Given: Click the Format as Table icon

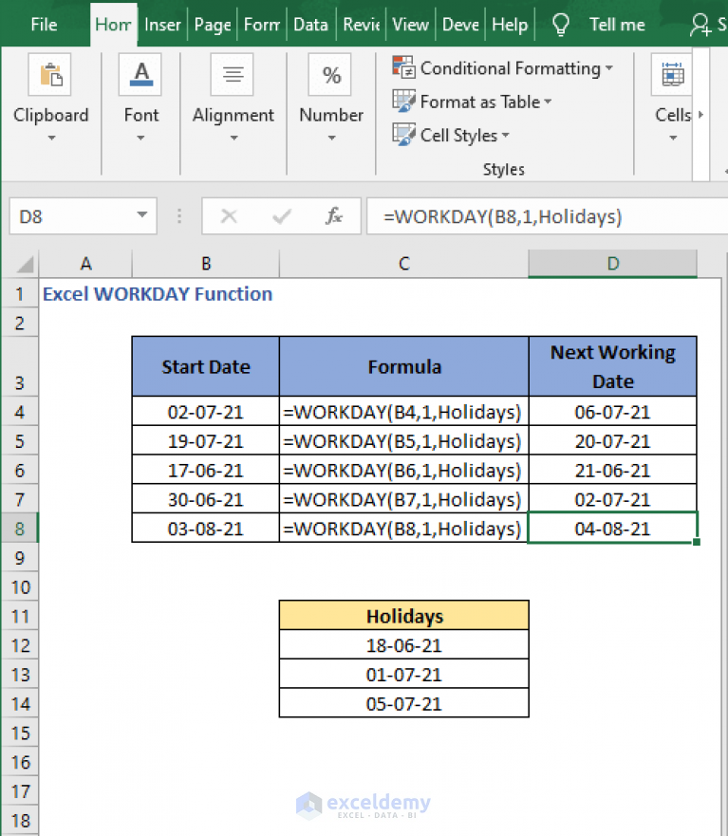Looking at the screenshot, I should coord(403,102).
